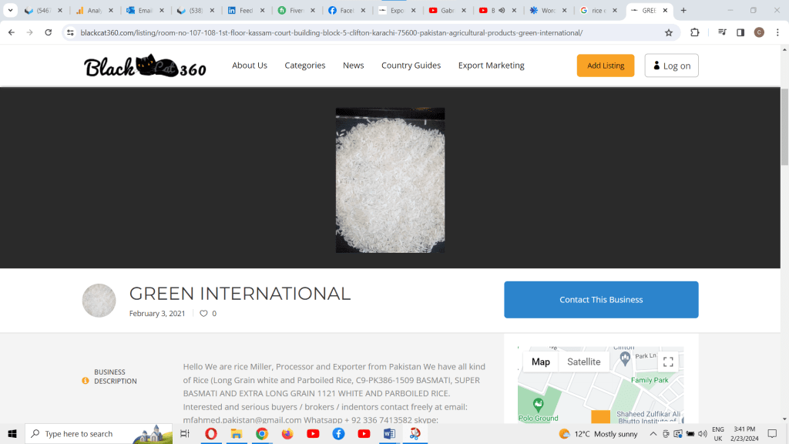Viewport: 789px width, 444px height.
Task: Go forward in browser history
Action: tap(30, 32)
